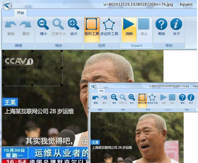Click the 其实我觉得吧 subtitle text
The width and height of the screenshot is (198, 163).
(49, 141)
